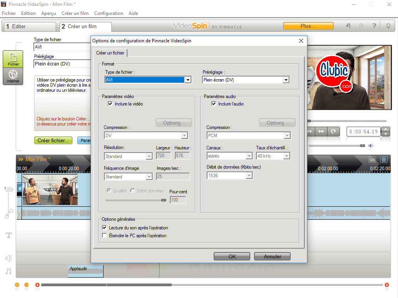Click the orange Plus... button
This screenshot has height=298, width=398.
click(x=308, y=26)
